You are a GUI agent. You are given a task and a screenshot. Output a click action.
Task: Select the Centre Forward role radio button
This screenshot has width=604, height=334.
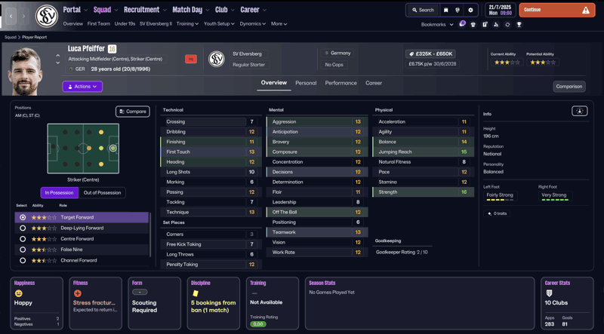(x=23, y=239)
